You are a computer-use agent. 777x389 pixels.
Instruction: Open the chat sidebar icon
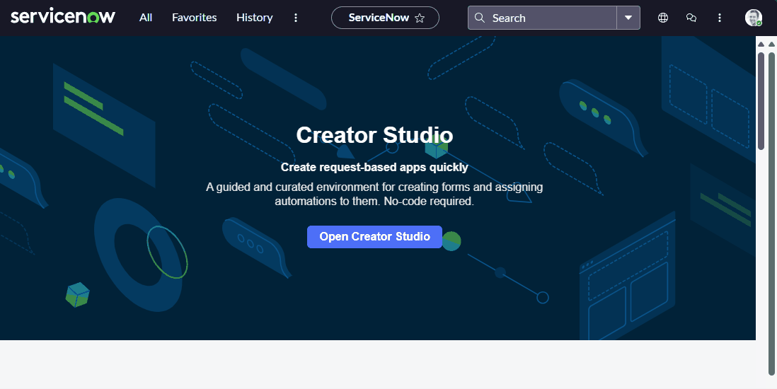click(691, 18)
